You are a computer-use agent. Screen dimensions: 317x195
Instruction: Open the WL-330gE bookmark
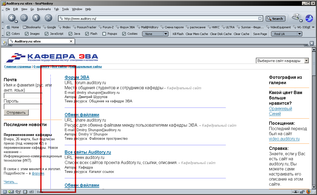302,27
